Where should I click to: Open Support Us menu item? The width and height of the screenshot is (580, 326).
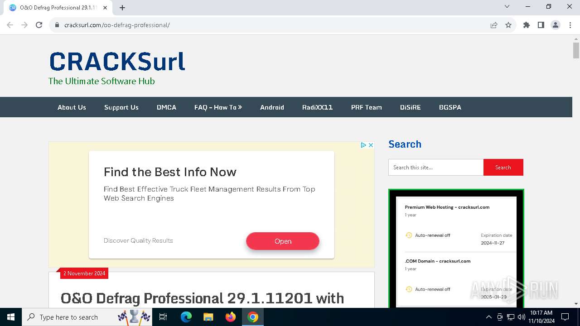(x=121, y=107)
